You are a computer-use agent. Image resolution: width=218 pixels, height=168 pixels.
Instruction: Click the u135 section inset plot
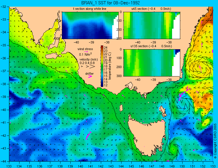pyautogui.click(x=152, y=63)
